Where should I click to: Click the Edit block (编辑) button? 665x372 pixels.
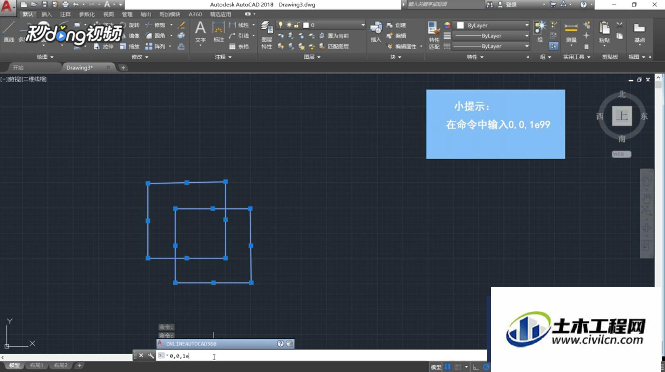(396, 36)
